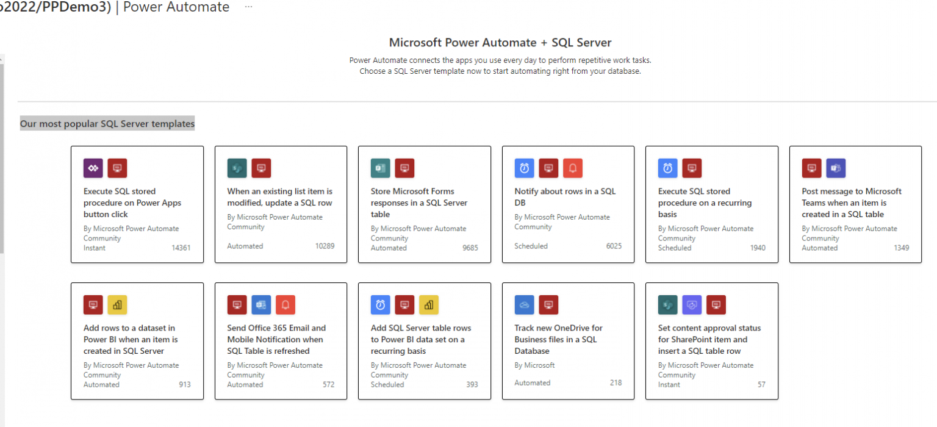Select the Power BI icon on the recurring rows template

(x=429, y=304)
